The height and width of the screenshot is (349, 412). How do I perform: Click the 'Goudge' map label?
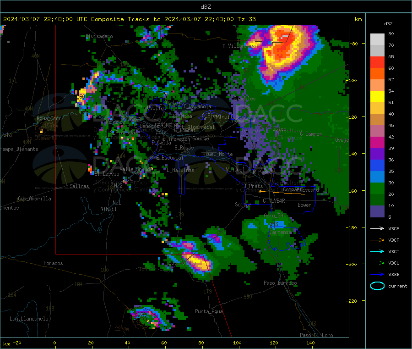[x=201, y=138]
